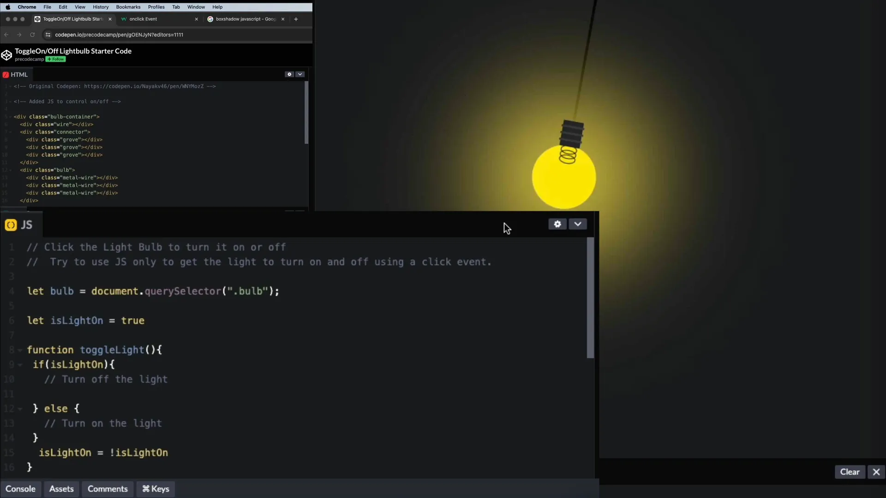
Task: Click the CodePen editor settings icon
Action: 557,225
